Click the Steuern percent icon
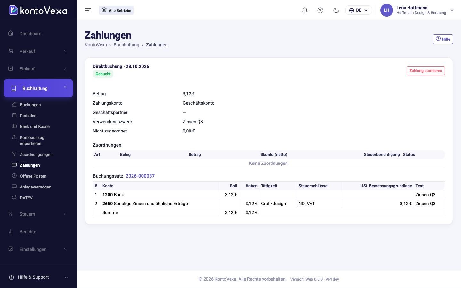Viewport: 461px width, 288px height. [x=11, y=214]
